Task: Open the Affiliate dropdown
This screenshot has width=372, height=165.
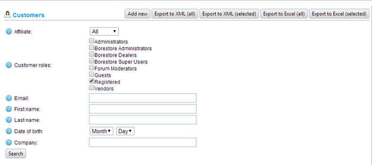Action: [104, 31]
